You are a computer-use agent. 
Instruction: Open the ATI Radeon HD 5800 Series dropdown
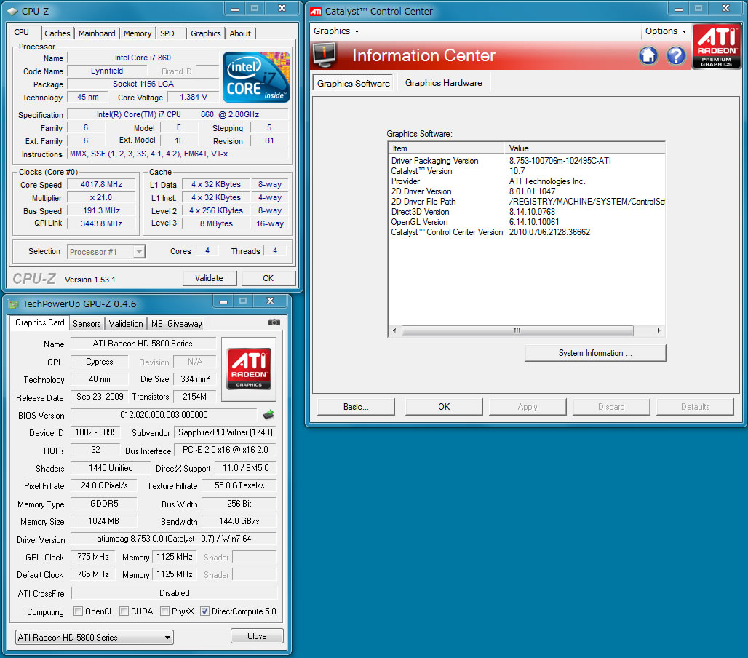coord(94,638)
